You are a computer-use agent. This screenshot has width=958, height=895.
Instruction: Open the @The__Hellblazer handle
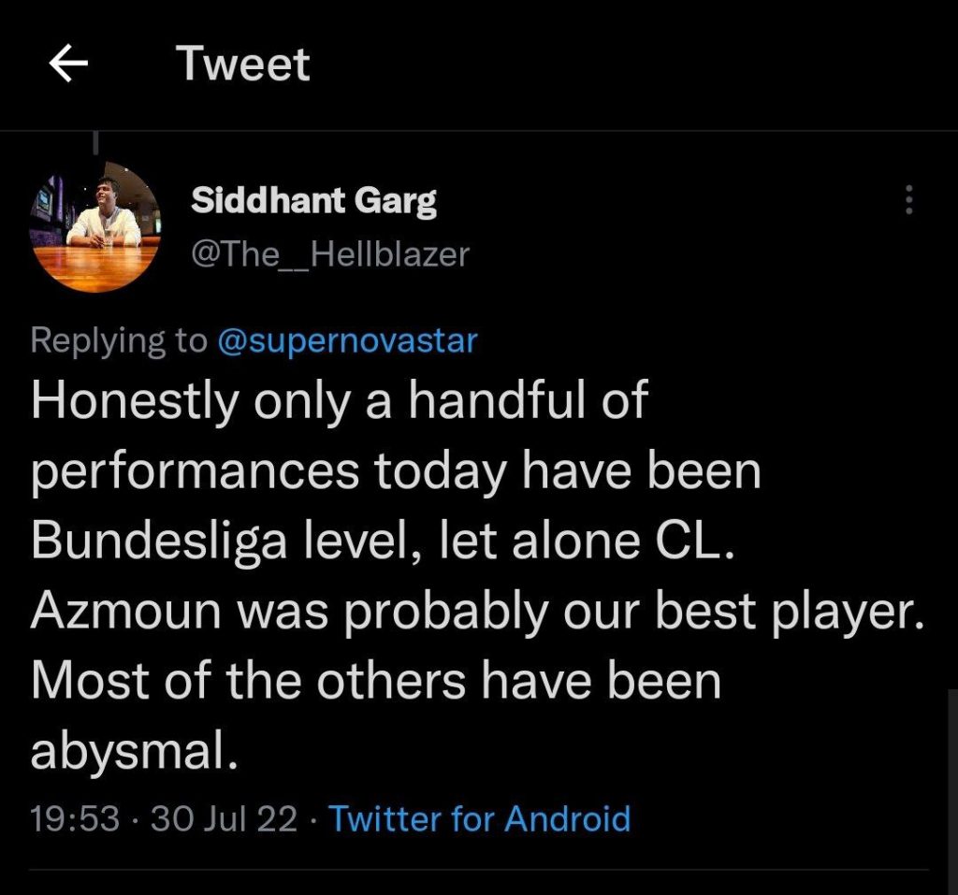point(329,253)
